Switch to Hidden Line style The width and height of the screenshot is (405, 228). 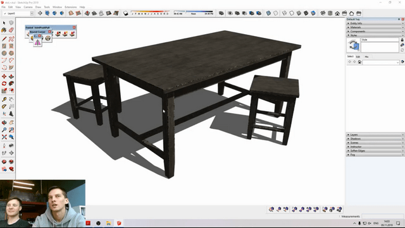click(292, 13)
